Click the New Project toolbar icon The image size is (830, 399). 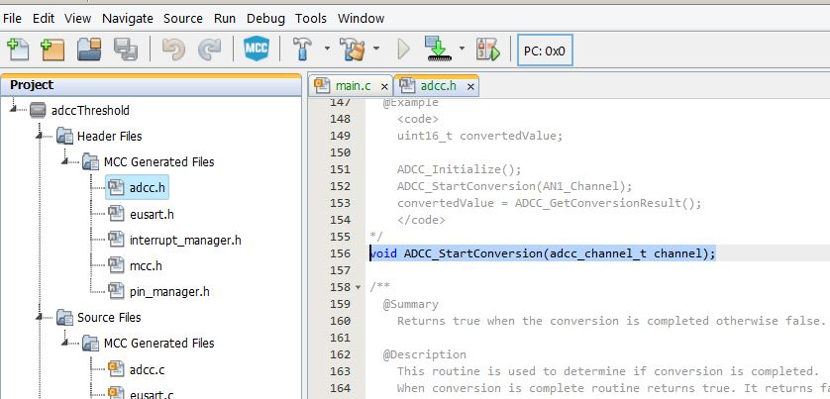52,49
